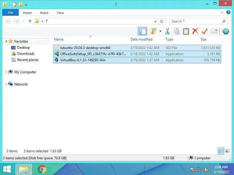
Task: Open Action Center flag tray icon
Action: (192, 169)
